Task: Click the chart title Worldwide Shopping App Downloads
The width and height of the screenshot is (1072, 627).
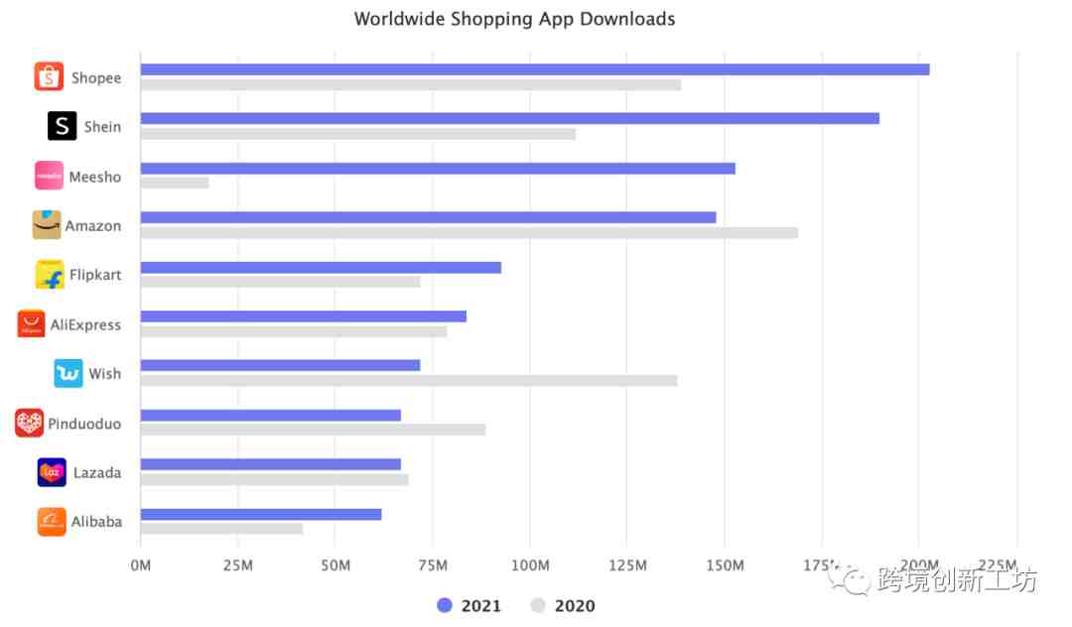Action: tap(514, 19)
